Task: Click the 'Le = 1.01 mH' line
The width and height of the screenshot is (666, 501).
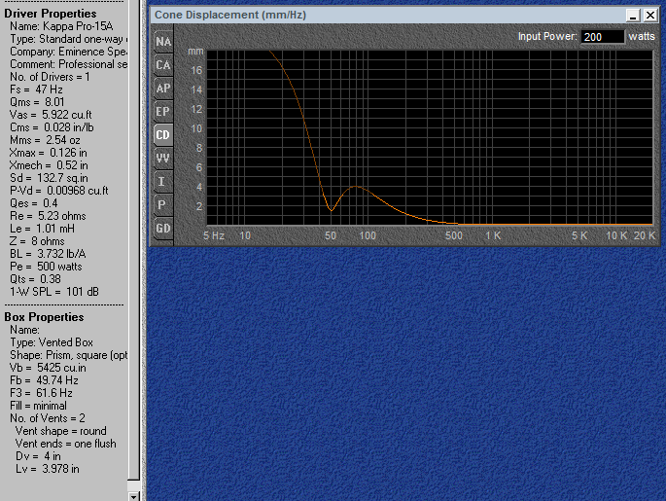Action: click(42, 229)
